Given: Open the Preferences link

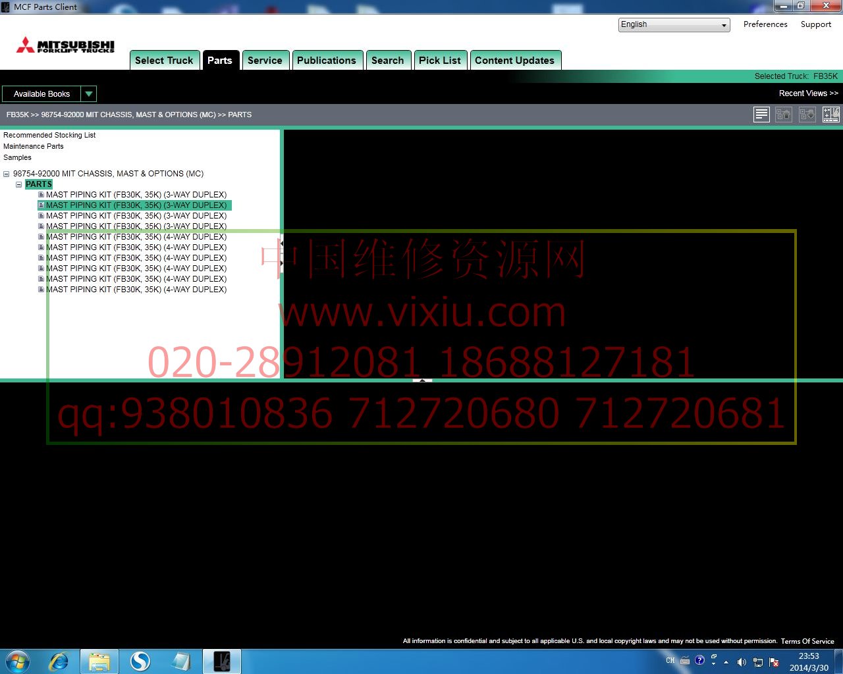Looking at the screenshot, I should point(765,24).
